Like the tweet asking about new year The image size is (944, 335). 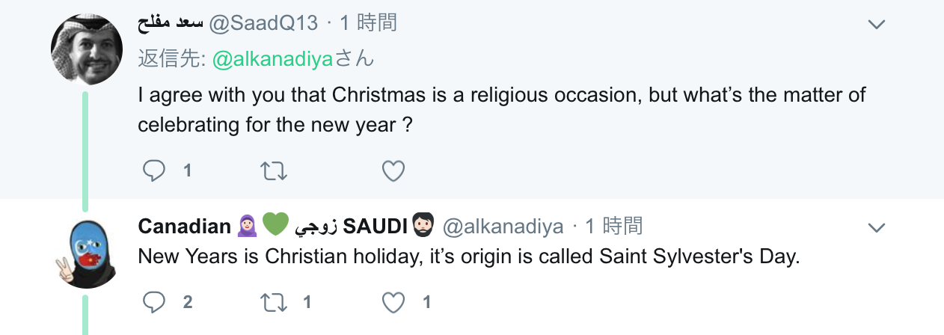pyautogui.click(x=393, y=171)
